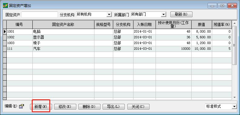
Task: Click the 刷新(R) refresh button
Action: (181, 14)
